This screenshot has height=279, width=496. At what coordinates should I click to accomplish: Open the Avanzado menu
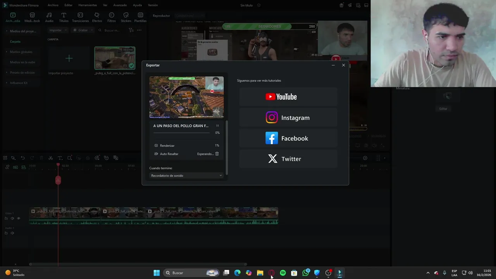(120, 5)
